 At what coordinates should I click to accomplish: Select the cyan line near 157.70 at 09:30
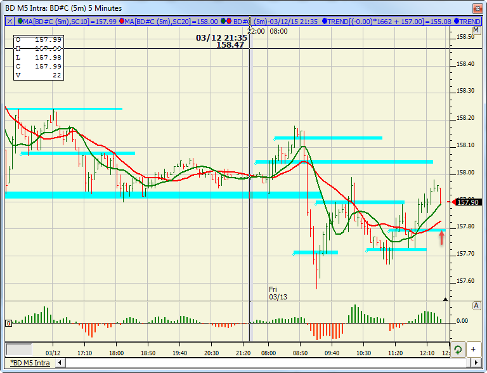pyautogui.click(x=316, y=252)
